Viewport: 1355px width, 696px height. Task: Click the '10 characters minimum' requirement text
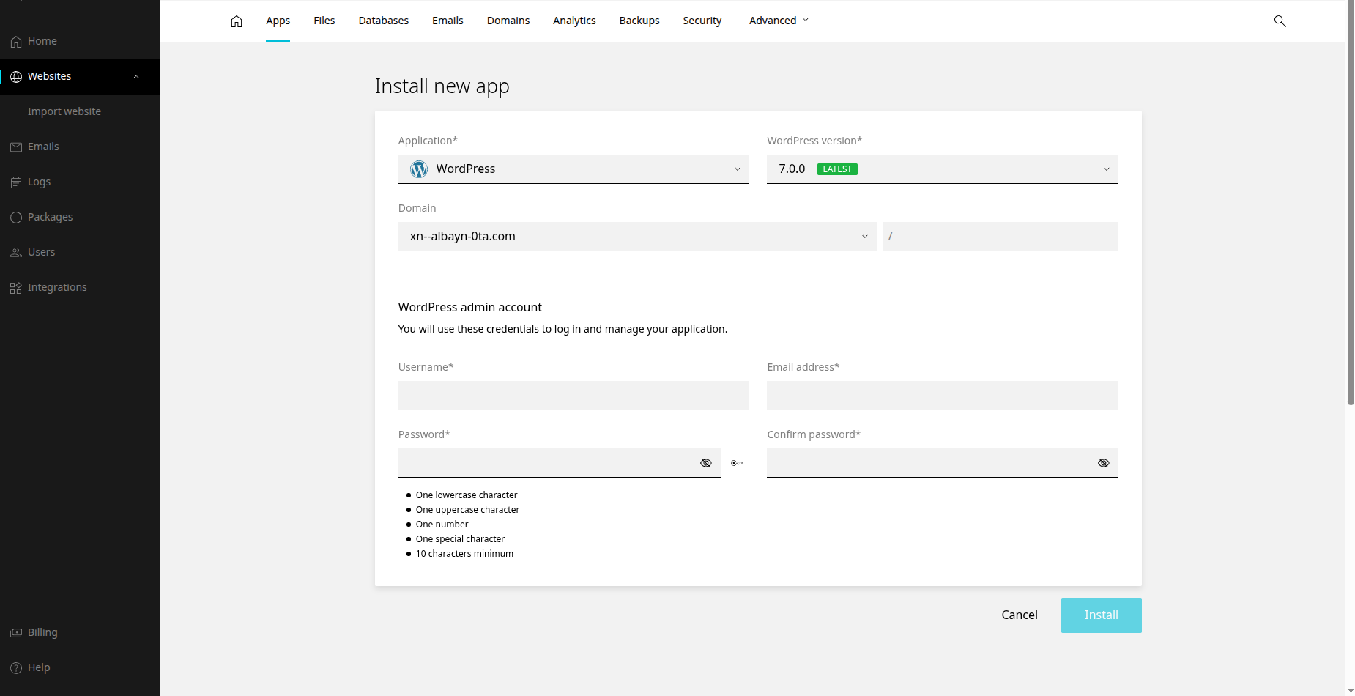(x=464, y=554)
